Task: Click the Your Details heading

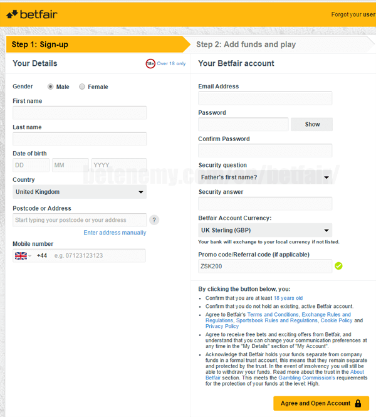Action: click(35, 63)
